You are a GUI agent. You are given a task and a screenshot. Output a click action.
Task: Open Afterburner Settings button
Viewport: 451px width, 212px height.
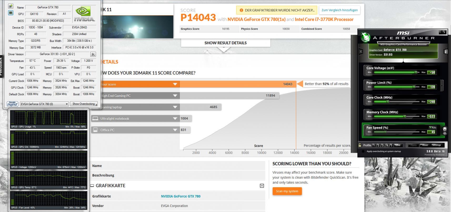tap(437, 145)
